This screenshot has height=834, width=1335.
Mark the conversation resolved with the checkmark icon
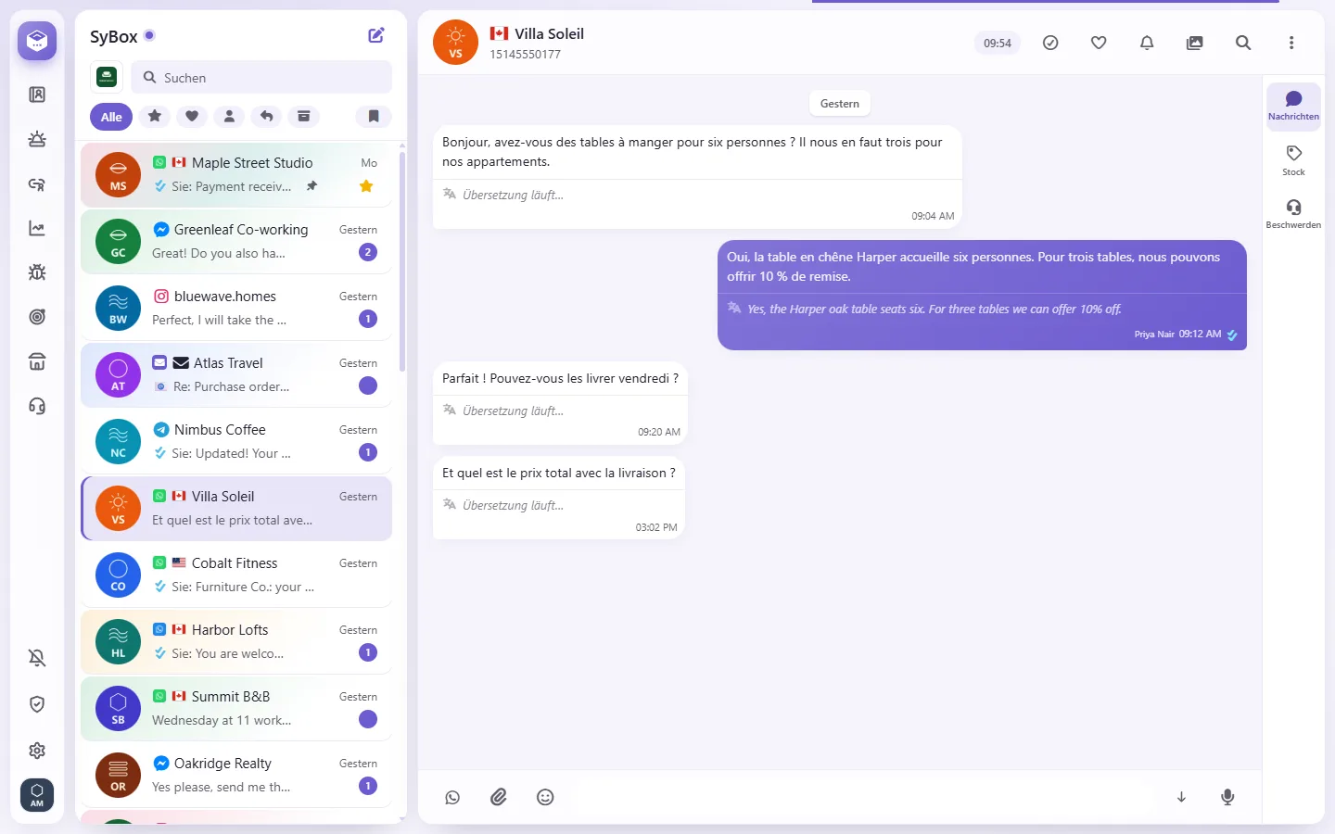coord(1050,43)
